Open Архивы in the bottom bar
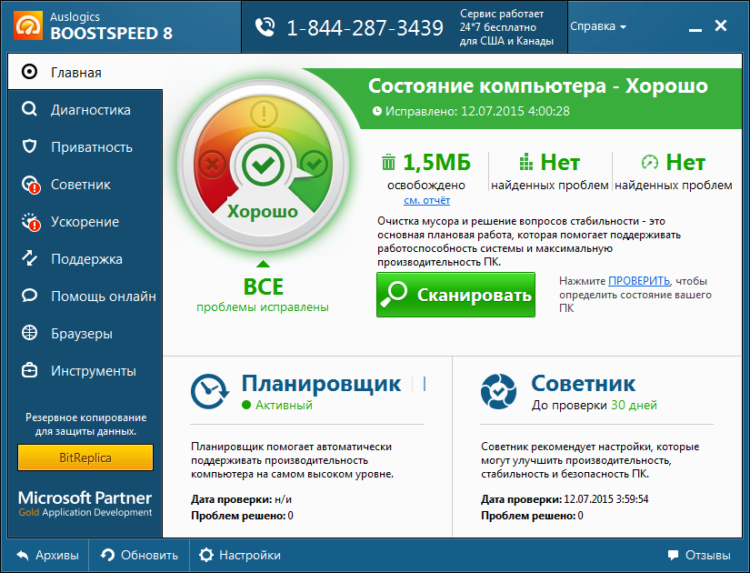Viewport: 750px width, 573px height. [x=47, y=555]
